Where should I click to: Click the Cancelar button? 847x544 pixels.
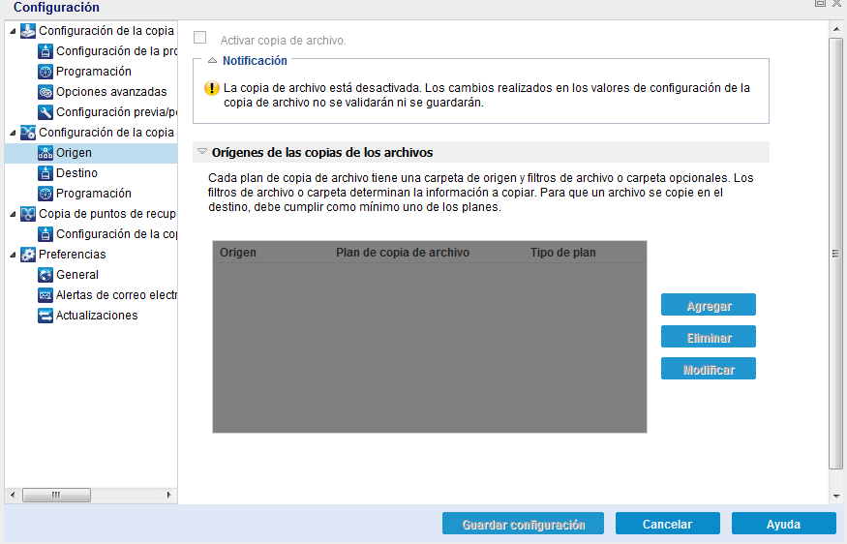(668, 524)
